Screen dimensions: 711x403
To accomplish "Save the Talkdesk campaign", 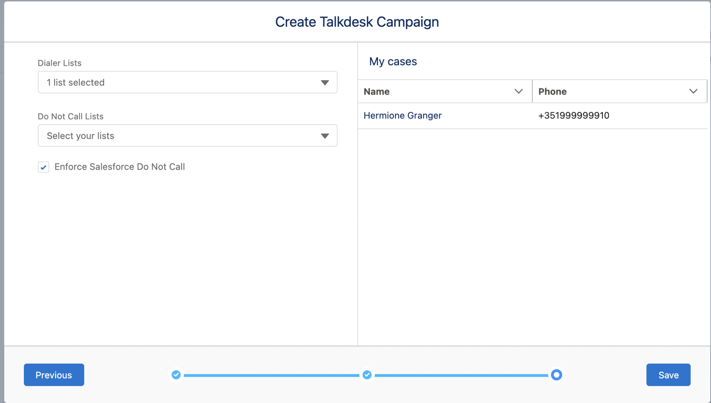I will [x=668, y=375].
